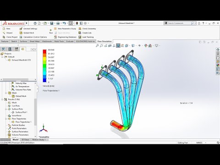The height and width of the screenshot is (165, 220).
Task: Click the Rebuild traffic light icon
Action: point(77,23)
